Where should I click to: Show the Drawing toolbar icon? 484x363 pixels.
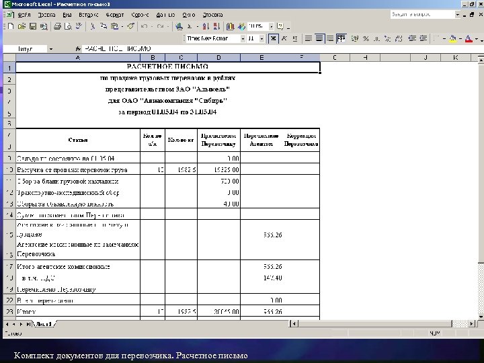(241, 26)
